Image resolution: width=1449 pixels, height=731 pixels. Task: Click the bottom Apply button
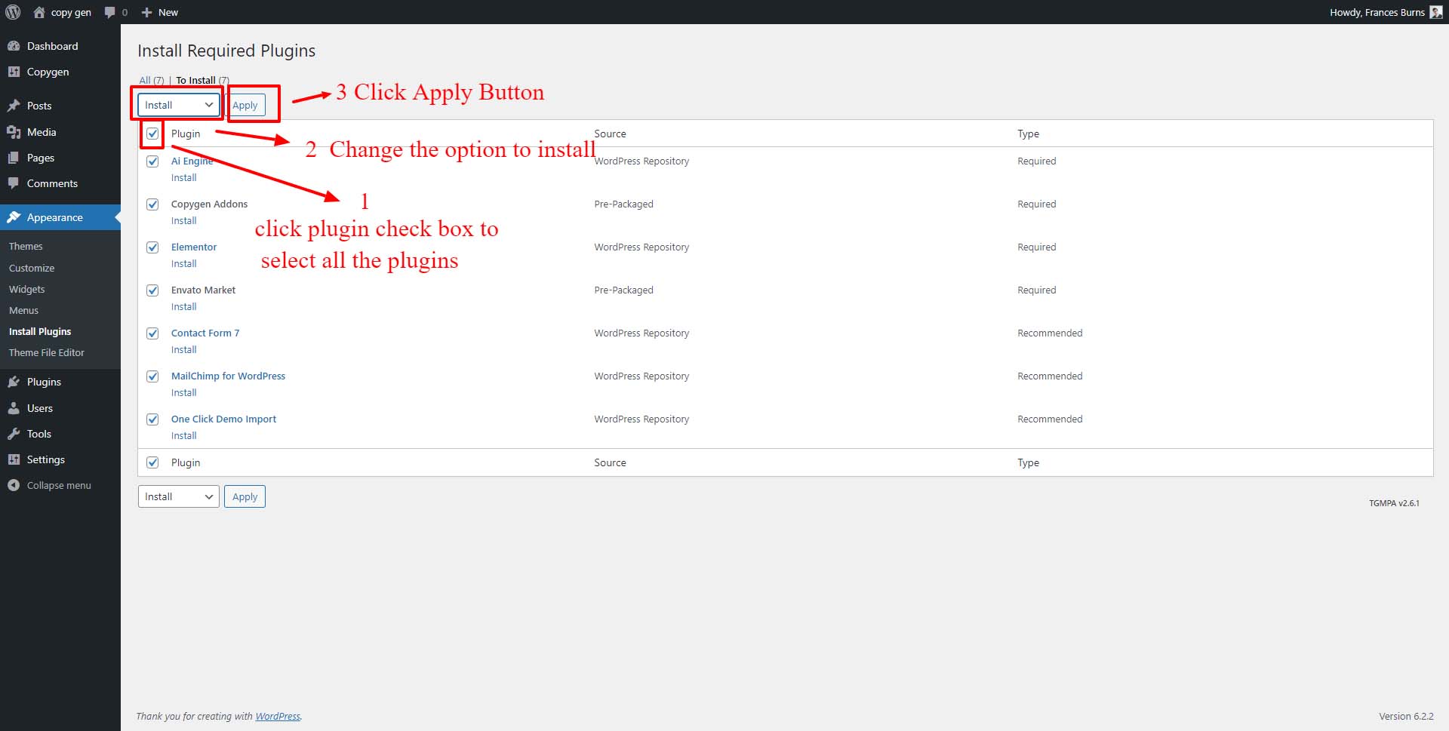tap(245, 496)
